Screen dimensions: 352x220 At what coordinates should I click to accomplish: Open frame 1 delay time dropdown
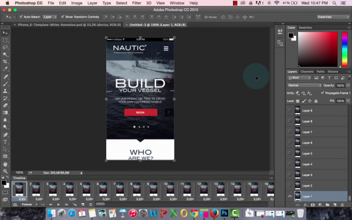pos(22,199)
